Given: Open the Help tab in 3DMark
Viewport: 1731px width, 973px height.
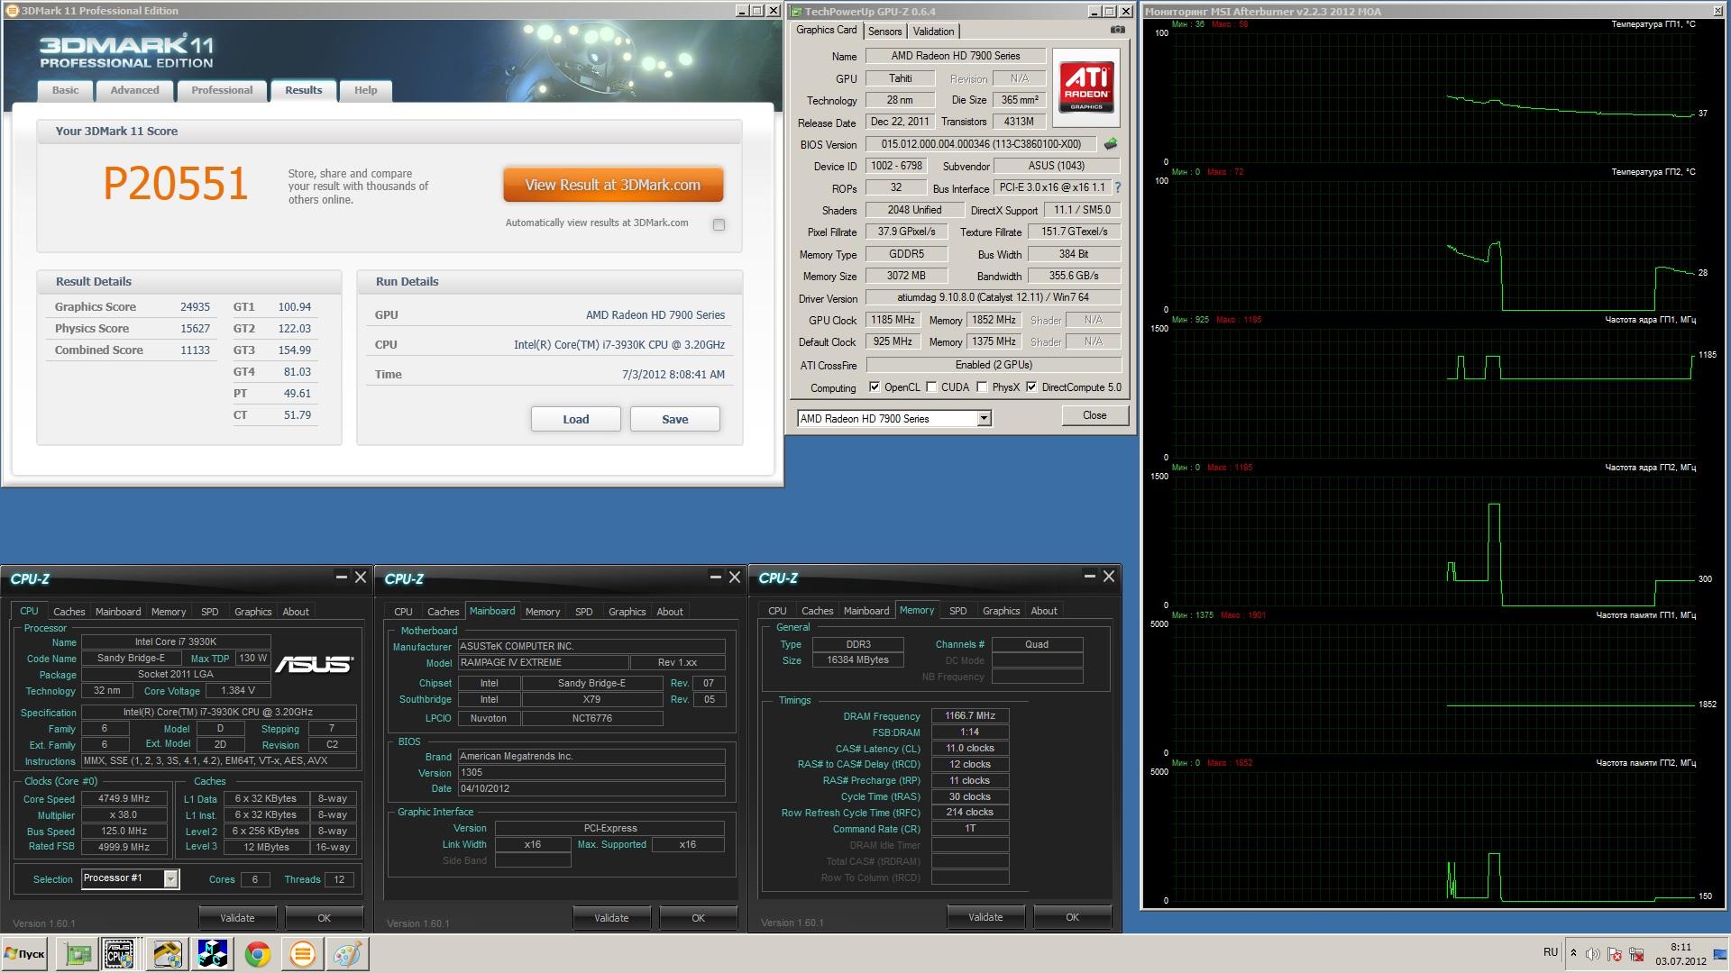Looking at the screenshot, I should tap(365, 90).
